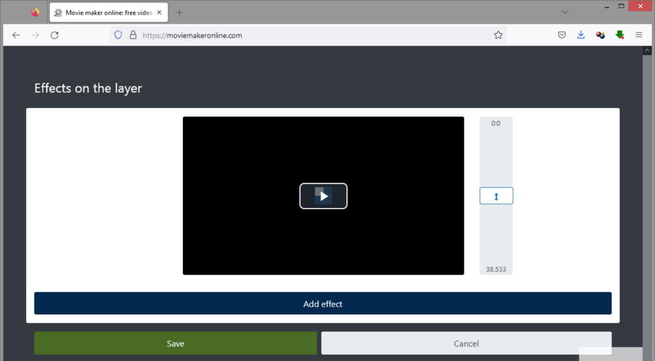The width and height of the screenshot is (655, 361).
Task: Click the colored balls extension icon
Action: pyautogui.click(x=600, y=35)
